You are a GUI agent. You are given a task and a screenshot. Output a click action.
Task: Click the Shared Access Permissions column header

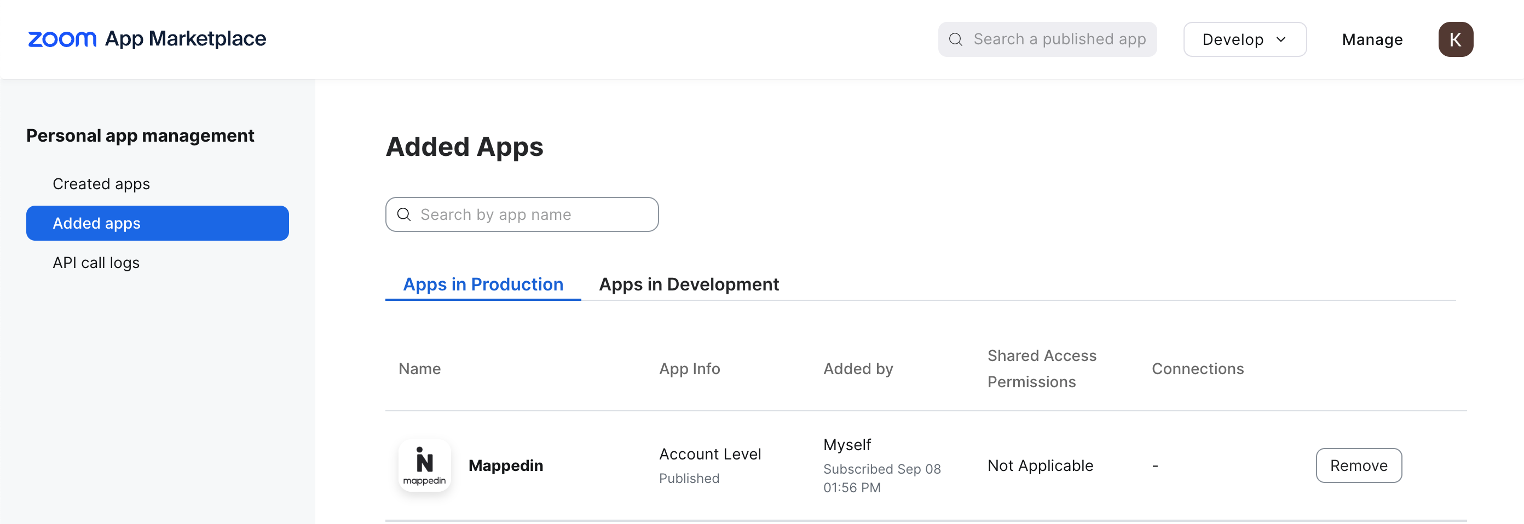1042,368
